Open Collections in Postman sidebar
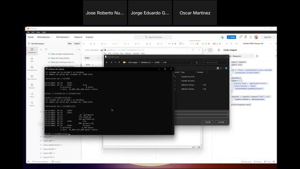 pyautogui.click(x=32, y=51)
